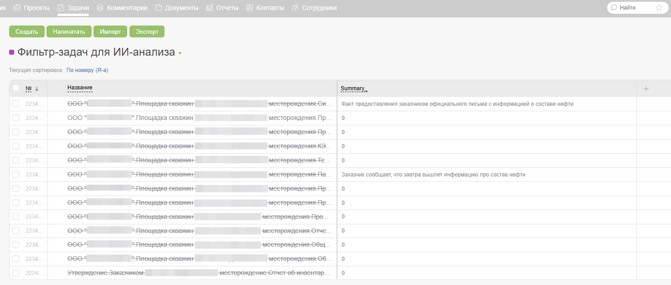Click the Contacts icon in navigation bar
Image resolution: width=671 pixels, height=285 pixels.
249,7
